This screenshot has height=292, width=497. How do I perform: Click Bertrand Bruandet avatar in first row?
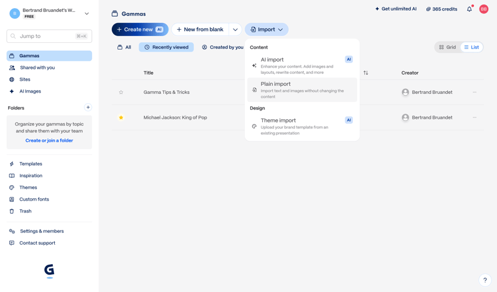(405, 93)
